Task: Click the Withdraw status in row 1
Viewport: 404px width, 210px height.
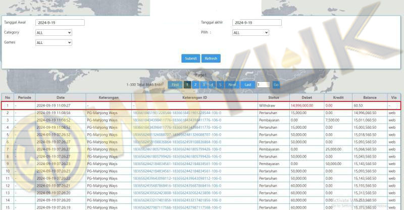Action: coord(267,106)
